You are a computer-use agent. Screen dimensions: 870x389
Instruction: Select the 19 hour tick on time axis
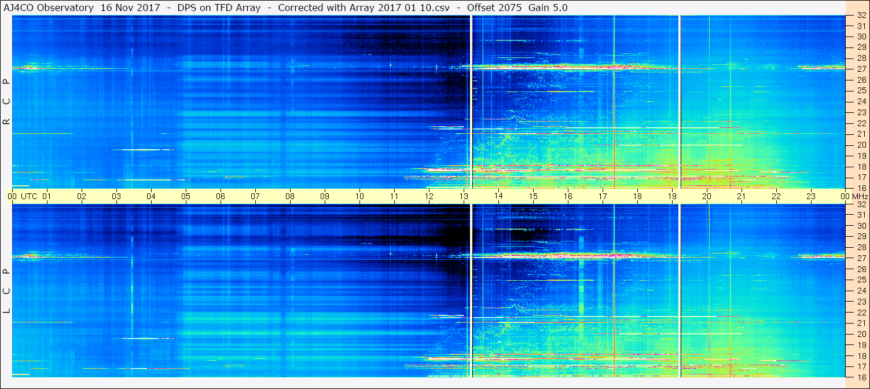click(x=672, y=196)
